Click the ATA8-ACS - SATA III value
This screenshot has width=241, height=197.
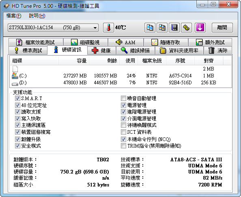(x=196, y=160)
